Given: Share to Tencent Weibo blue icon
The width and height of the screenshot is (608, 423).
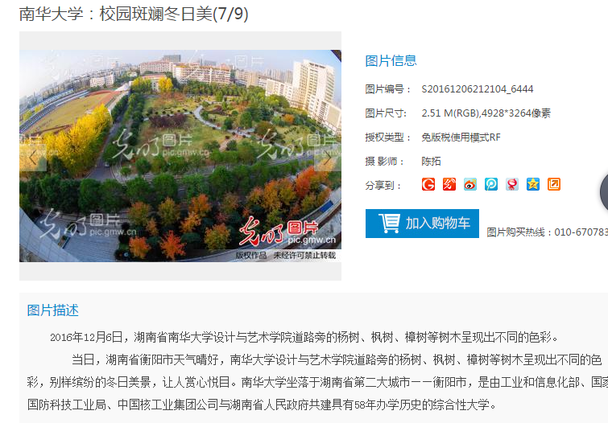Looking at the screenshot, I should click(491, 184).
